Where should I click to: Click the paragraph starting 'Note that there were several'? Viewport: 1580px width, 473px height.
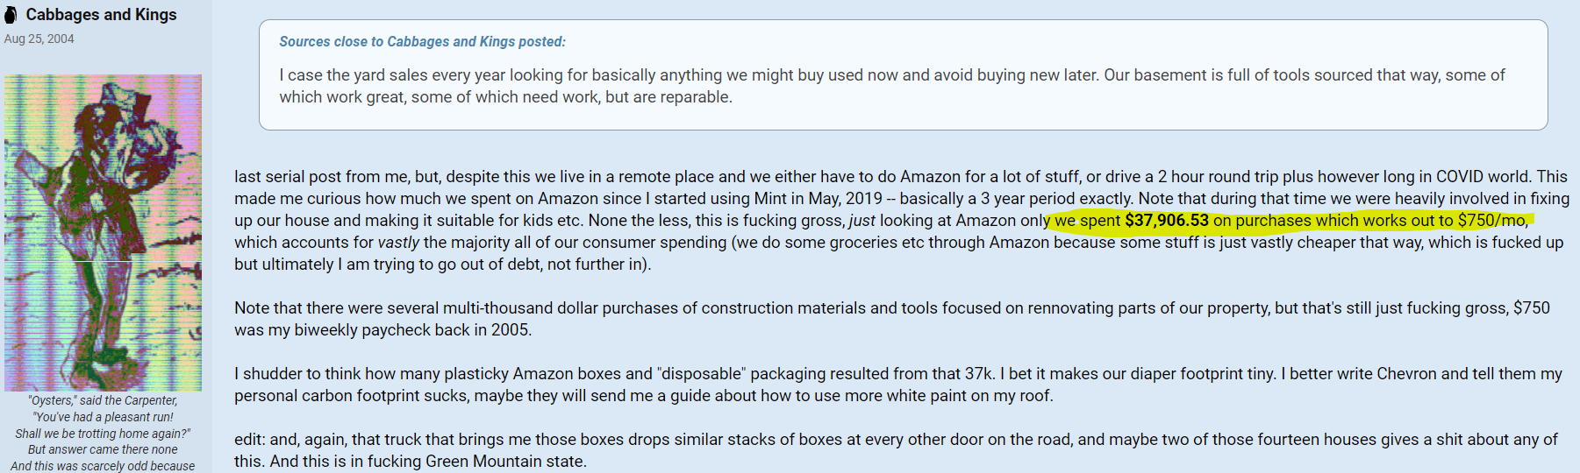(892, 319)
